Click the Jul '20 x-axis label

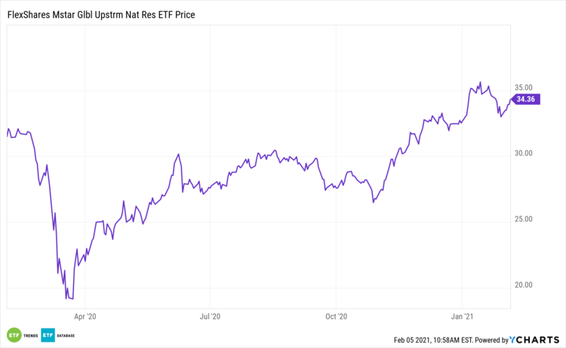[x=211, y=317]
